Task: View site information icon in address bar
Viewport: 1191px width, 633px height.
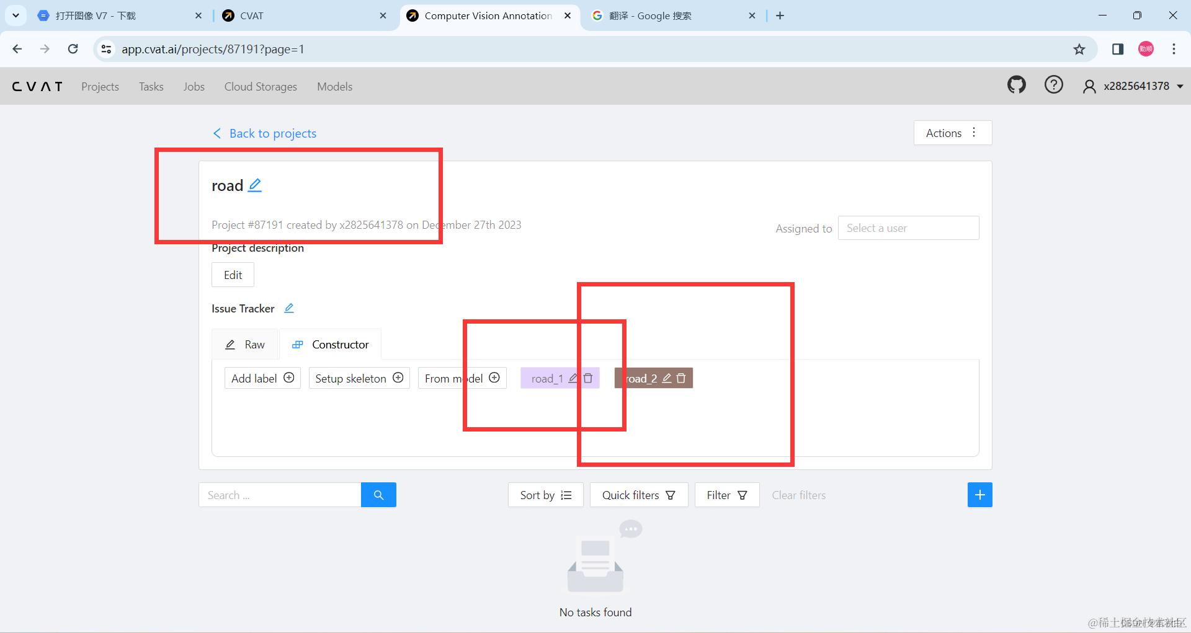Action: coord(106,49)
